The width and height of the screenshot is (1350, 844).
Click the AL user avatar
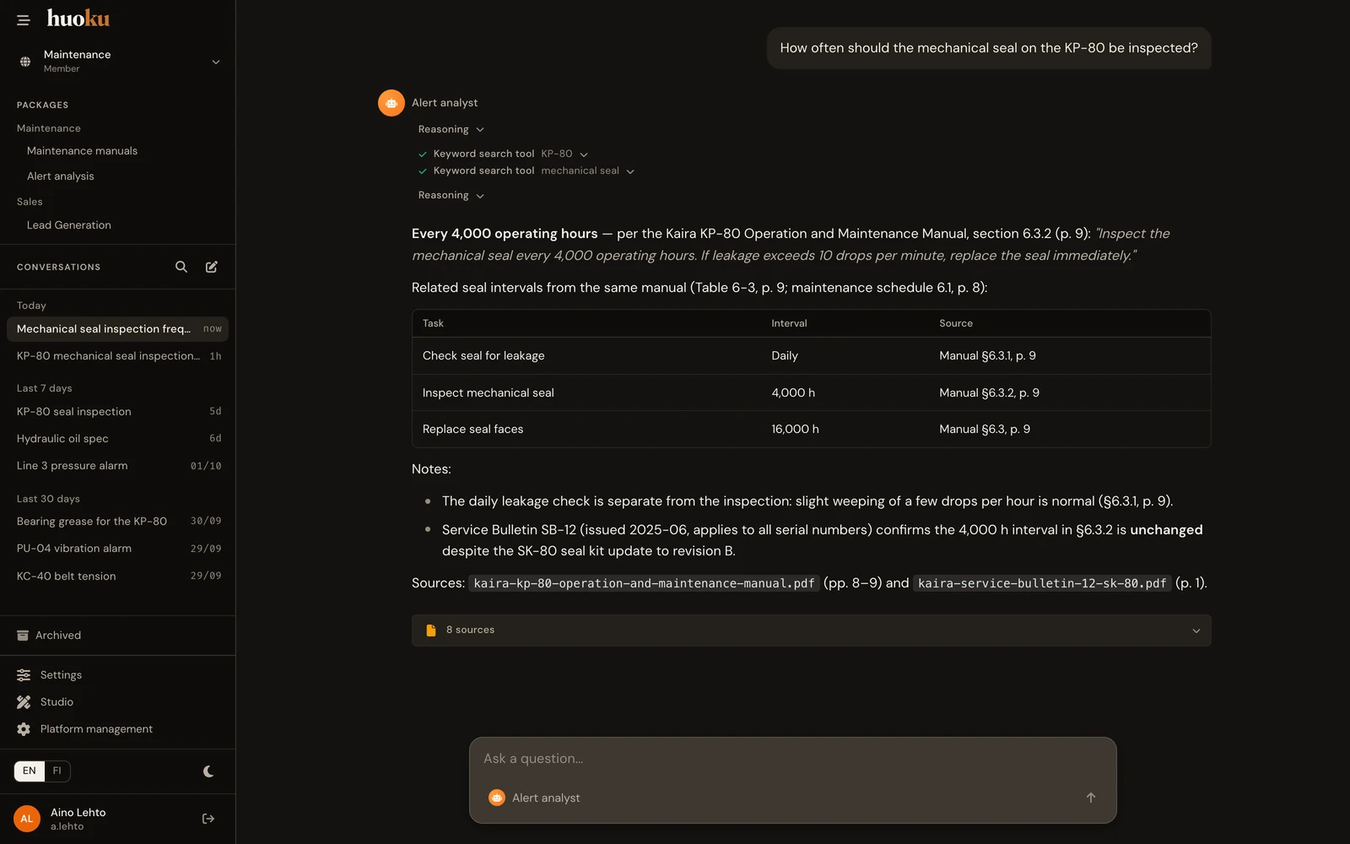coord(27,819)
